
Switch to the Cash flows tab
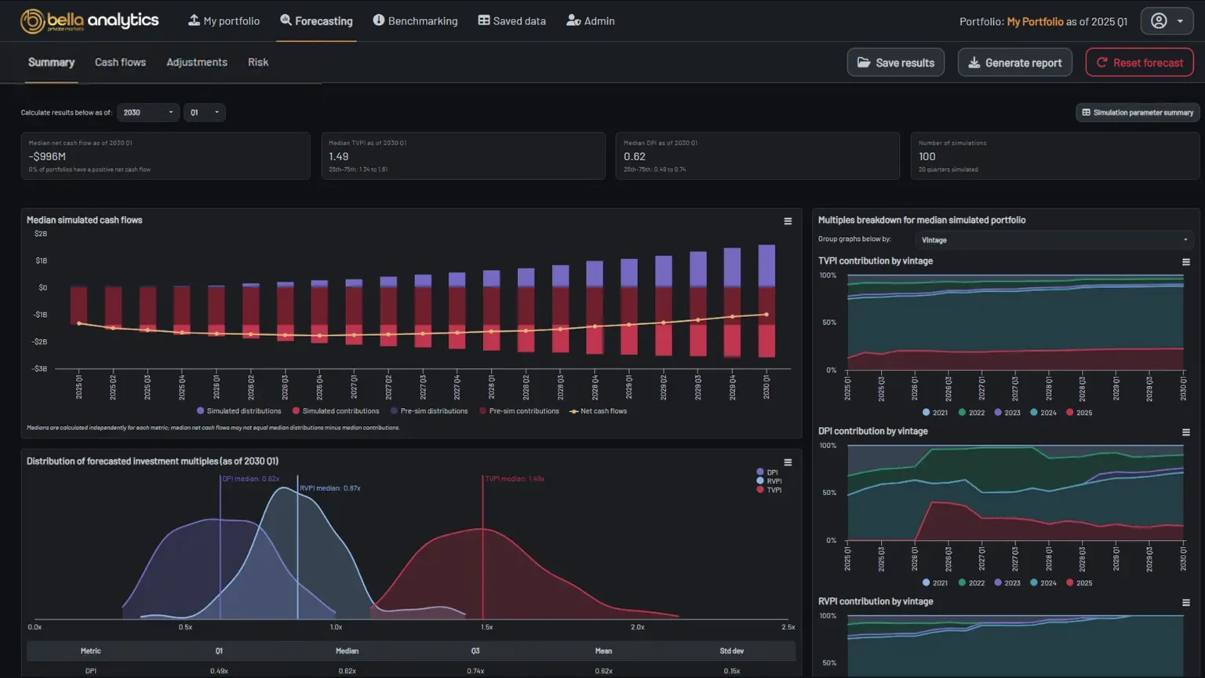point(120,62)
